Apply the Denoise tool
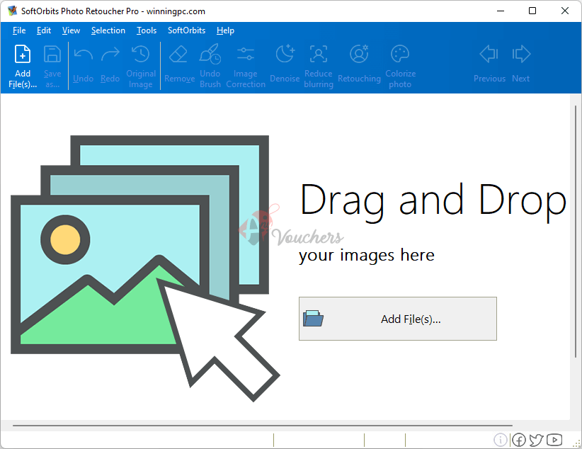Screen dimensions: 582x449 285,55
